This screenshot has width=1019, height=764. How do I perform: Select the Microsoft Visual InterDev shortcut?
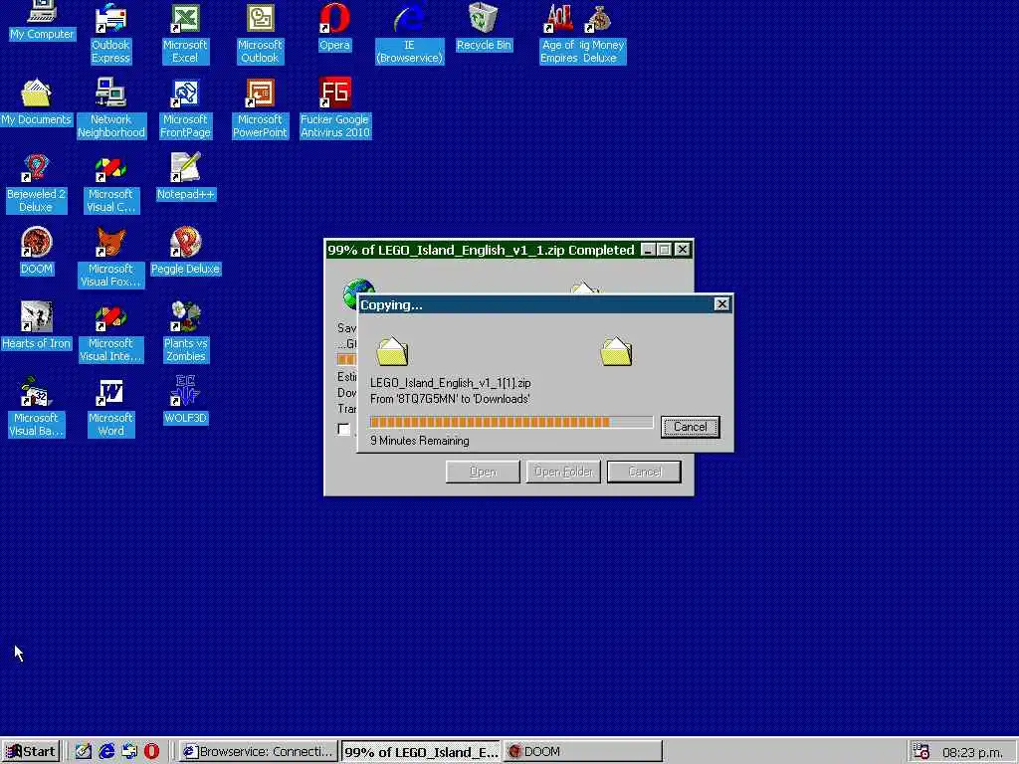click(110, 332)
